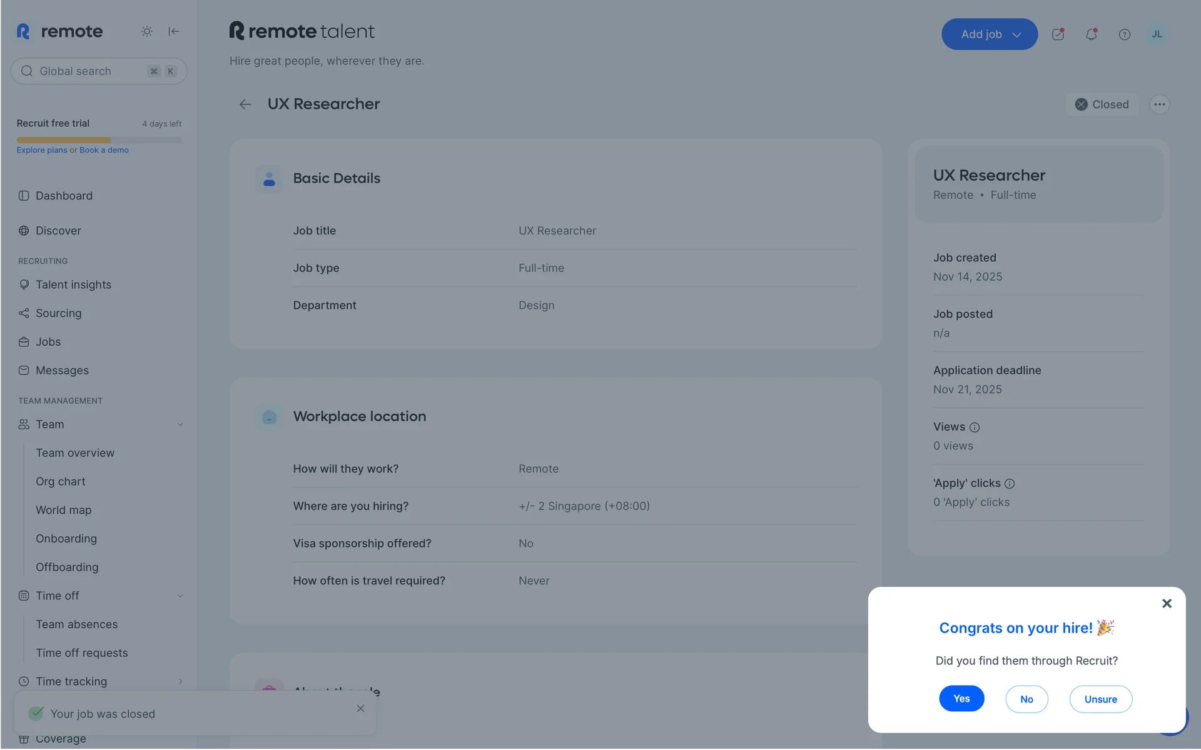Open the three-dot more options menu
This screenshot has height=750, width=1201.
pyautogui.click(x=1159, y=104)
